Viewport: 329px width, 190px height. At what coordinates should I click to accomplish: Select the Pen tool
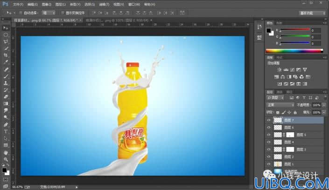pyautogui.click(x=6, y=125)
